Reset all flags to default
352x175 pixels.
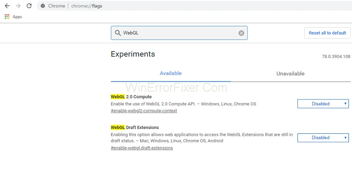click(327, 33)
